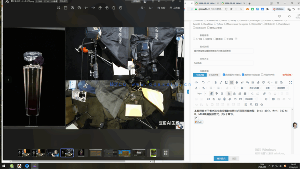Viewport: 300px width, 169px height.
Task: Maximize editor with fullscreen icon
Action: click(x=290, y=82)
